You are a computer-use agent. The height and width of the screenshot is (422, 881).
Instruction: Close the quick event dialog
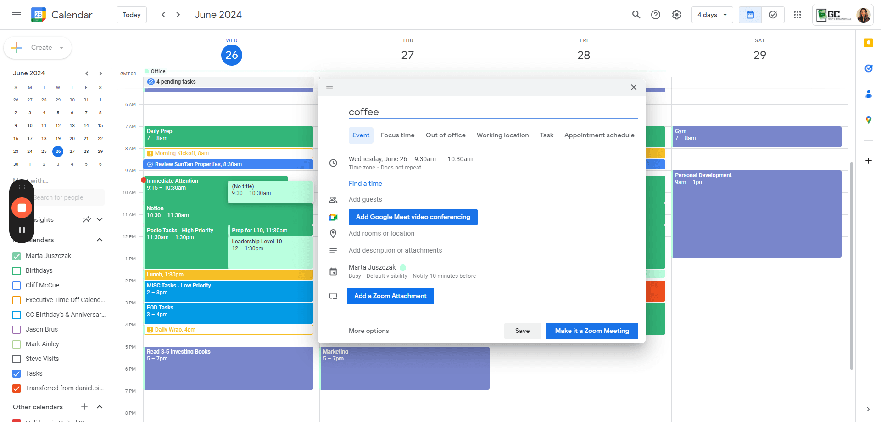coord(633,87)
